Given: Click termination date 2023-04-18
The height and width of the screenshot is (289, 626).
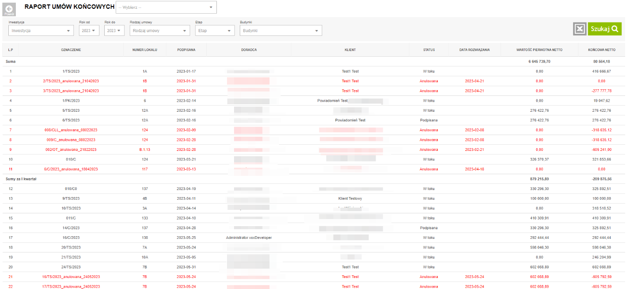Looking at the screenshot, I should (x=475, y=169).
